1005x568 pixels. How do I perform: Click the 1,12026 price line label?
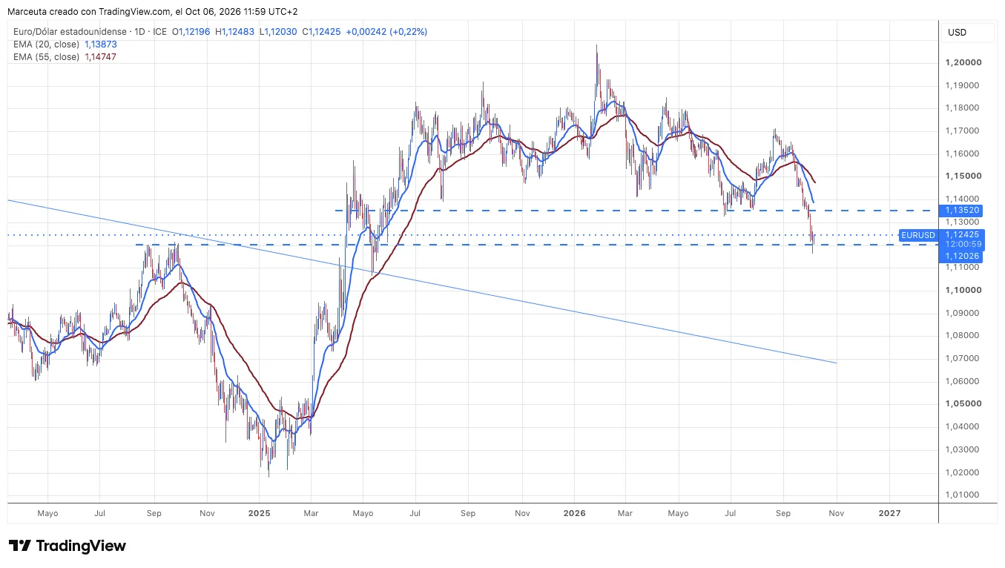[x=963, y=256]
